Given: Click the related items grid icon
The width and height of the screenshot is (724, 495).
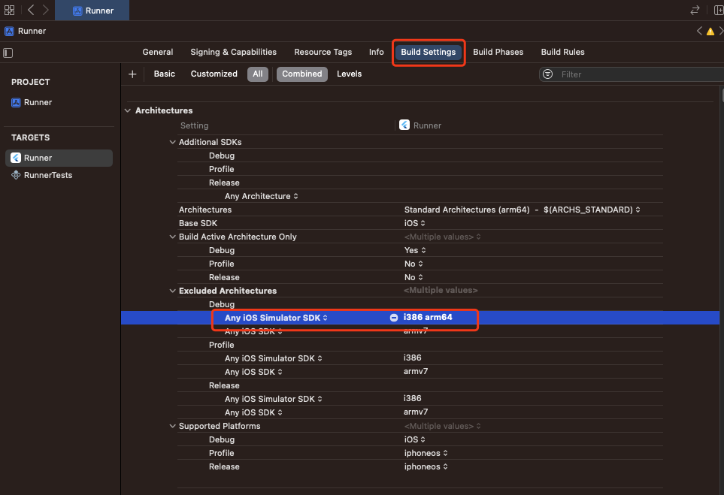Looking at the screenshot, I should click(x=9, y=10).
